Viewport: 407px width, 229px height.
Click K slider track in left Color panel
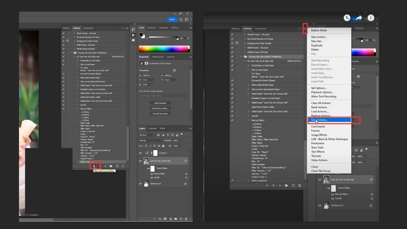pos(163,37)
